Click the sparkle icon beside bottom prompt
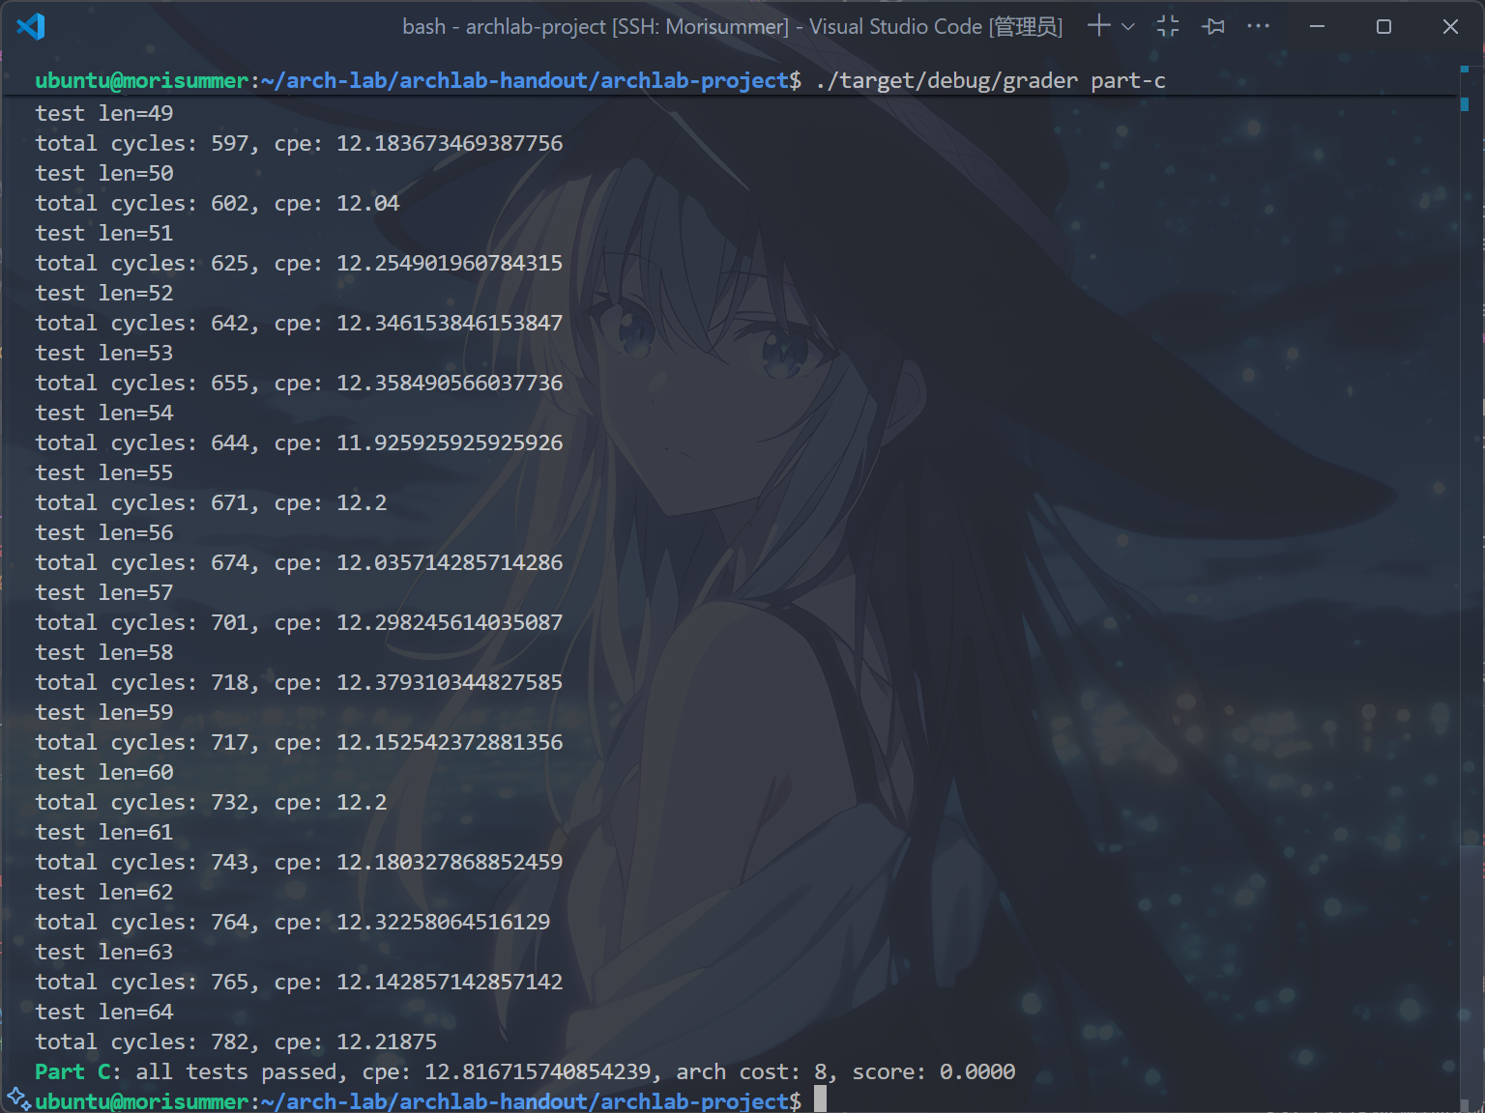Viewport: 1485px width, 1113px height. coord(17,1098)
